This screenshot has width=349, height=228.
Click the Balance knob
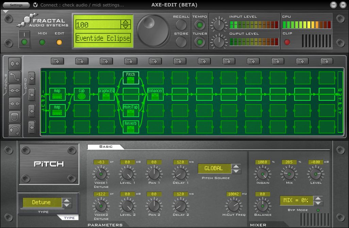(262, 206)
